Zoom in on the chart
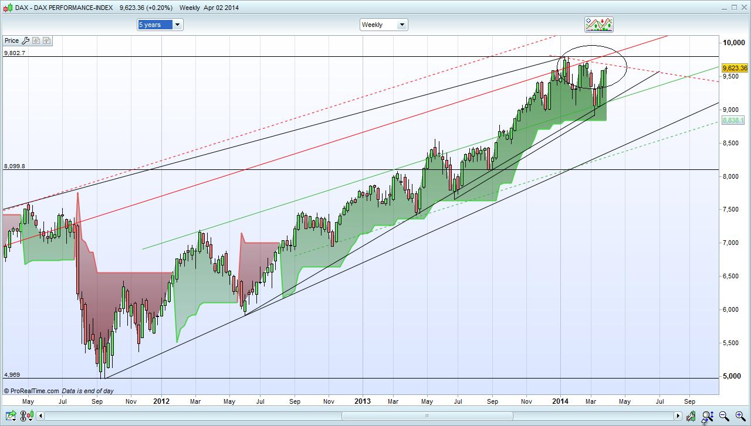The height and width of the screenshot is (426, 751). (x=739, y=416)
